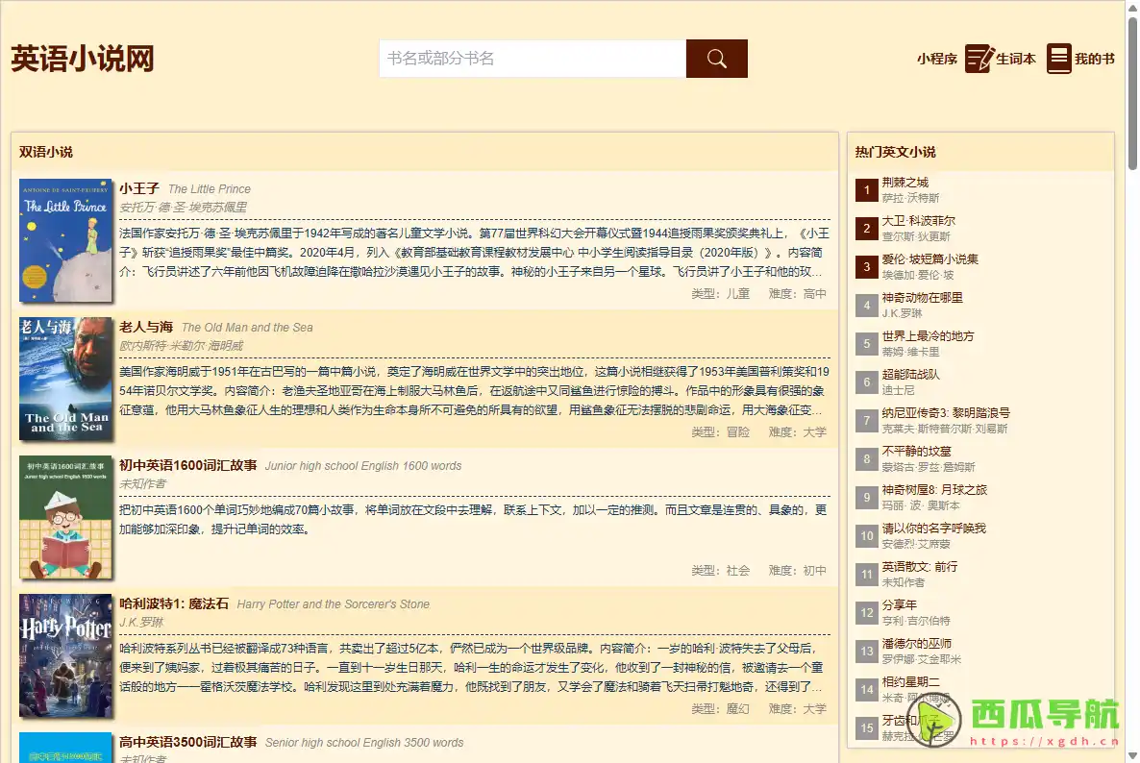Open the 老人与海 title link

point(146,327)
